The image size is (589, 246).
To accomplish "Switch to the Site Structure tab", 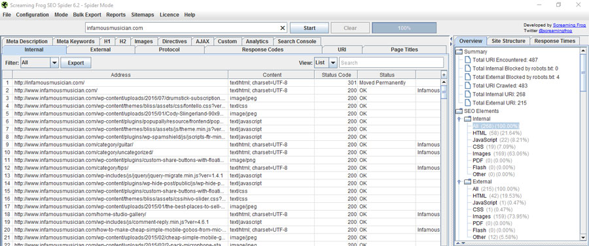I will point(509,41).
